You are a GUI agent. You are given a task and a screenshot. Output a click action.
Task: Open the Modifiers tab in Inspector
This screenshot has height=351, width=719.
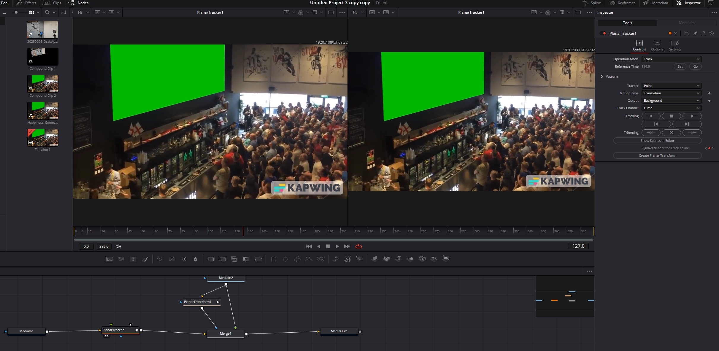click(x=686, y=23)
